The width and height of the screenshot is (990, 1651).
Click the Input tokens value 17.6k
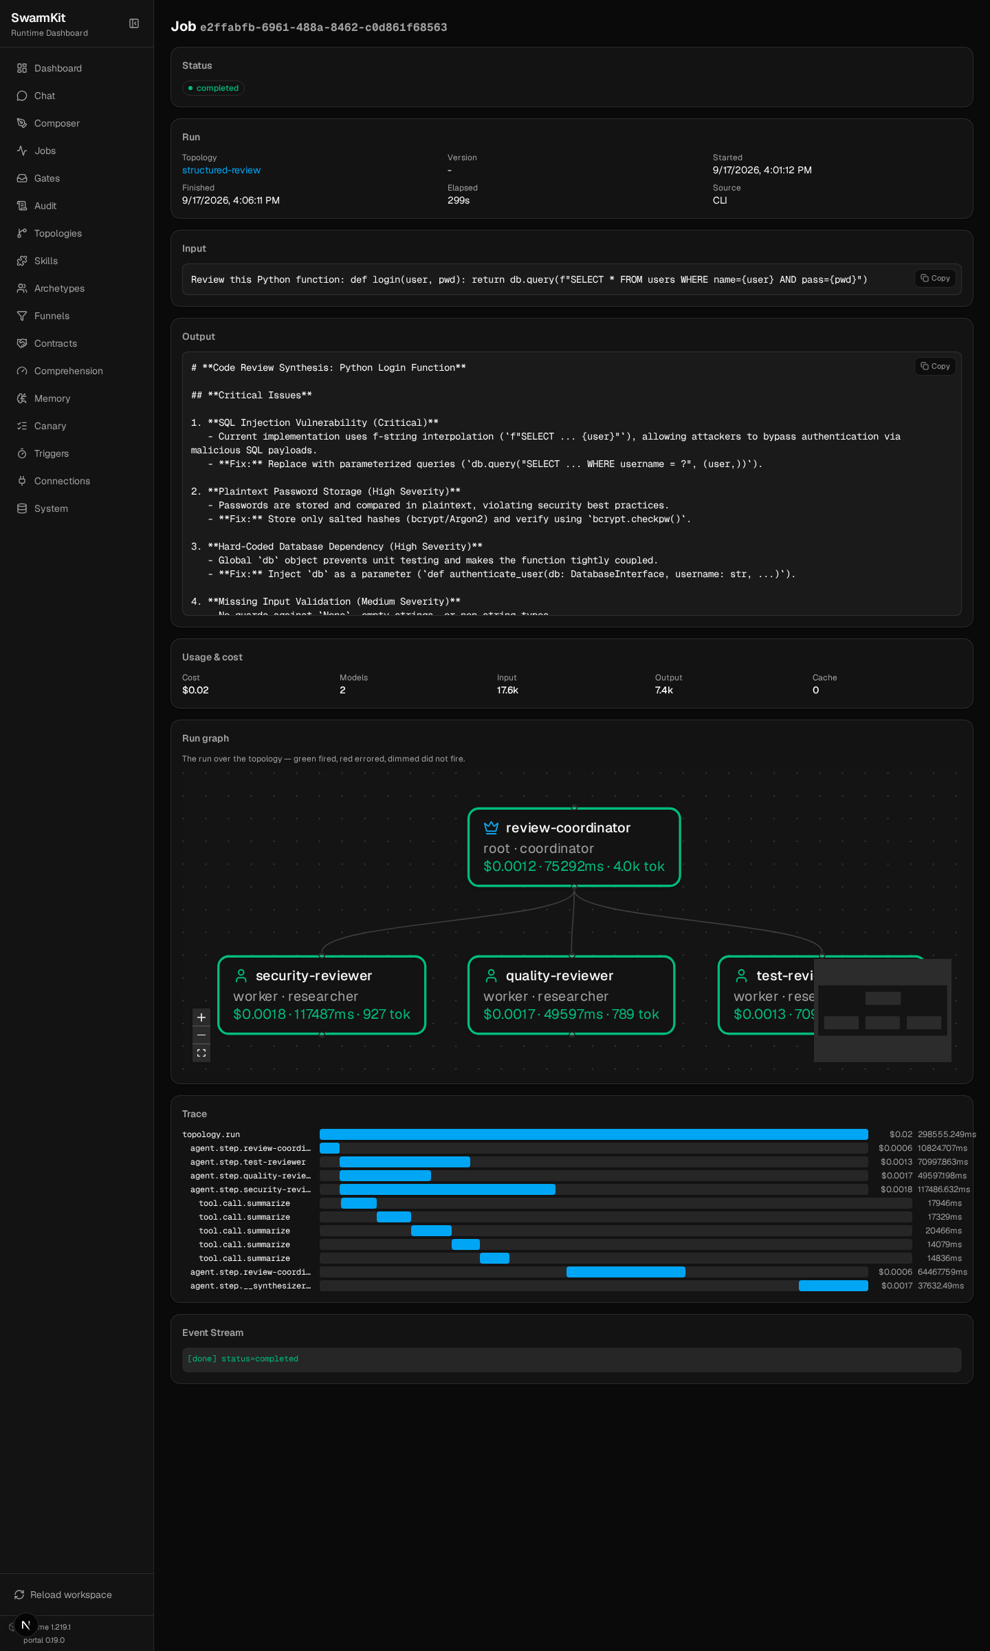[507, 690]
